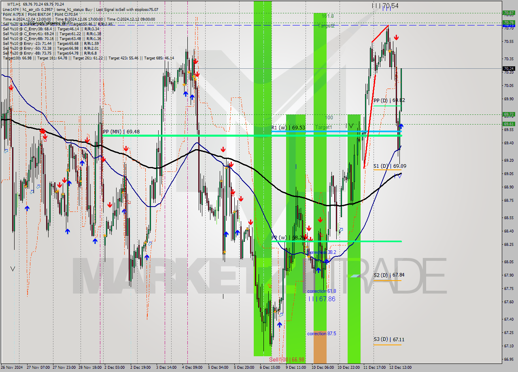Image resolution: width=518 pixels, height=372 pixels.
Task: Click the '| | | 67.86' wave label
Action: pos(322,299)
